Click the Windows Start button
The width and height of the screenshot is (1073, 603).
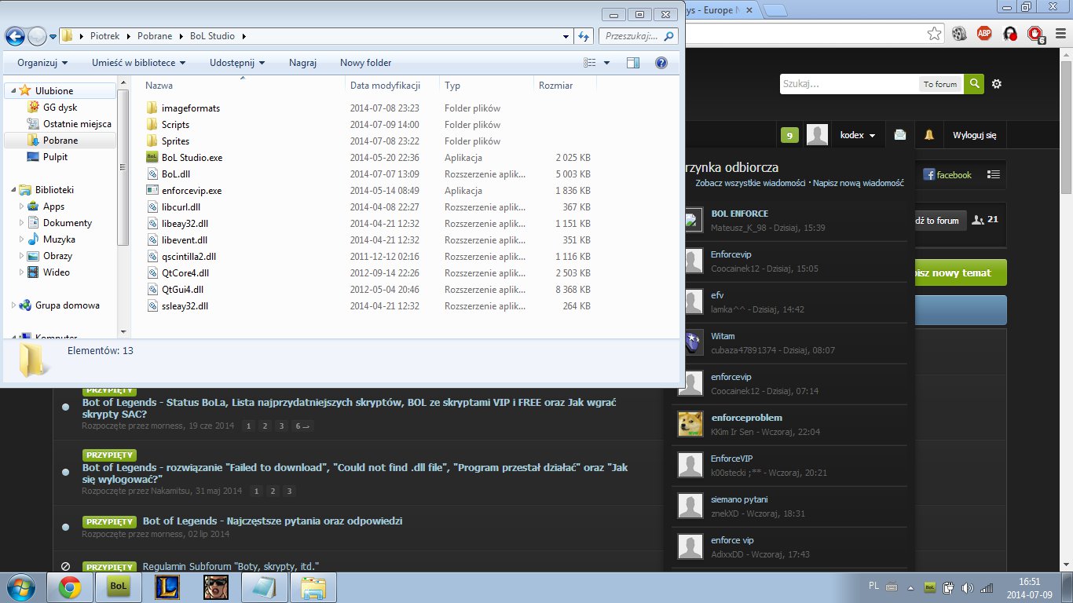[21, 587]
